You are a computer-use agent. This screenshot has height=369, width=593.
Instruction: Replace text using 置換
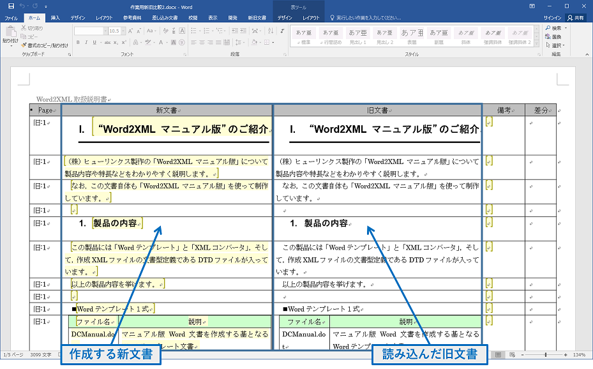pyautogui.click(x=553, y=36)
